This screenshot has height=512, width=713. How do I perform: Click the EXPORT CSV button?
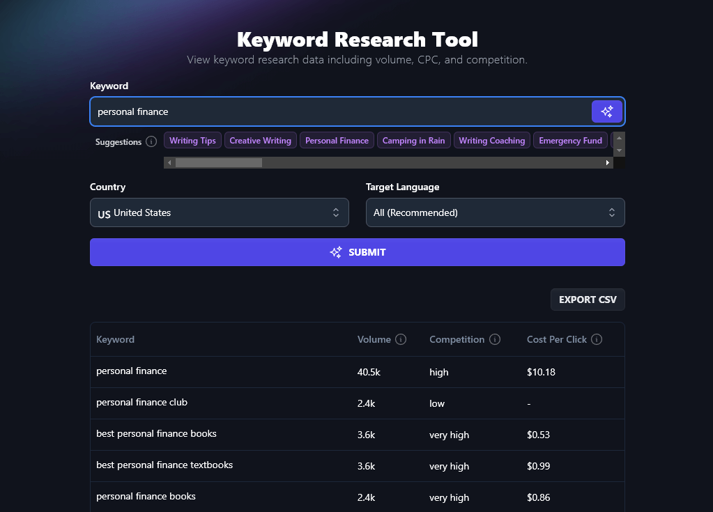coord(588,299)
